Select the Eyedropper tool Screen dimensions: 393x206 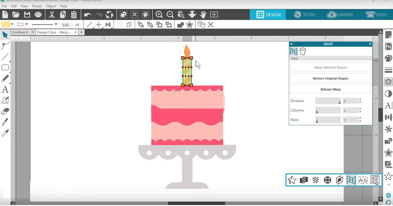pyautogui.click(x=5, y=133)
